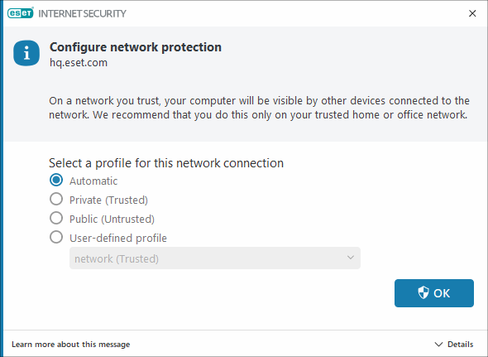Click the Automatic label text

pos(93,181)
